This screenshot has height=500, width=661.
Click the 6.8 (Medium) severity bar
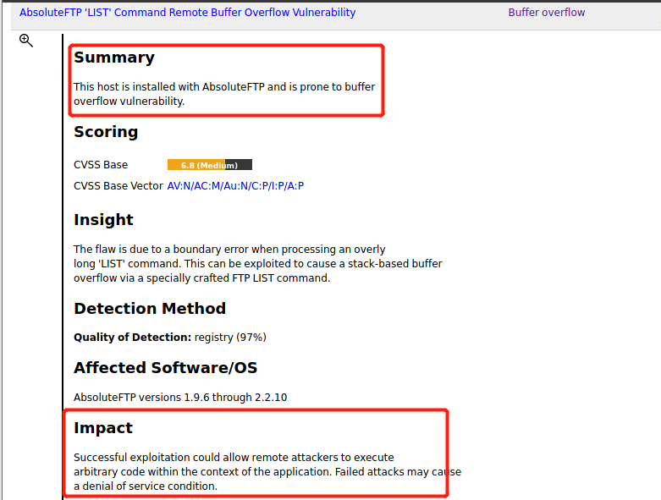tap(210, 165)
